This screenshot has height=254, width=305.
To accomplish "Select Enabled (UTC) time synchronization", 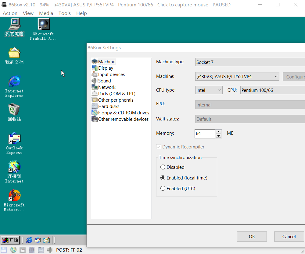I will [x=178, y=188].
